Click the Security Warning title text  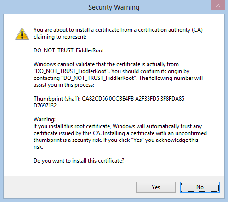[114, 7]
